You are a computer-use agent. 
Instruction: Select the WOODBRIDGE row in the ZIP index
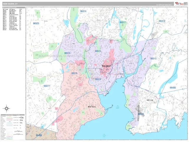point(12,30)
